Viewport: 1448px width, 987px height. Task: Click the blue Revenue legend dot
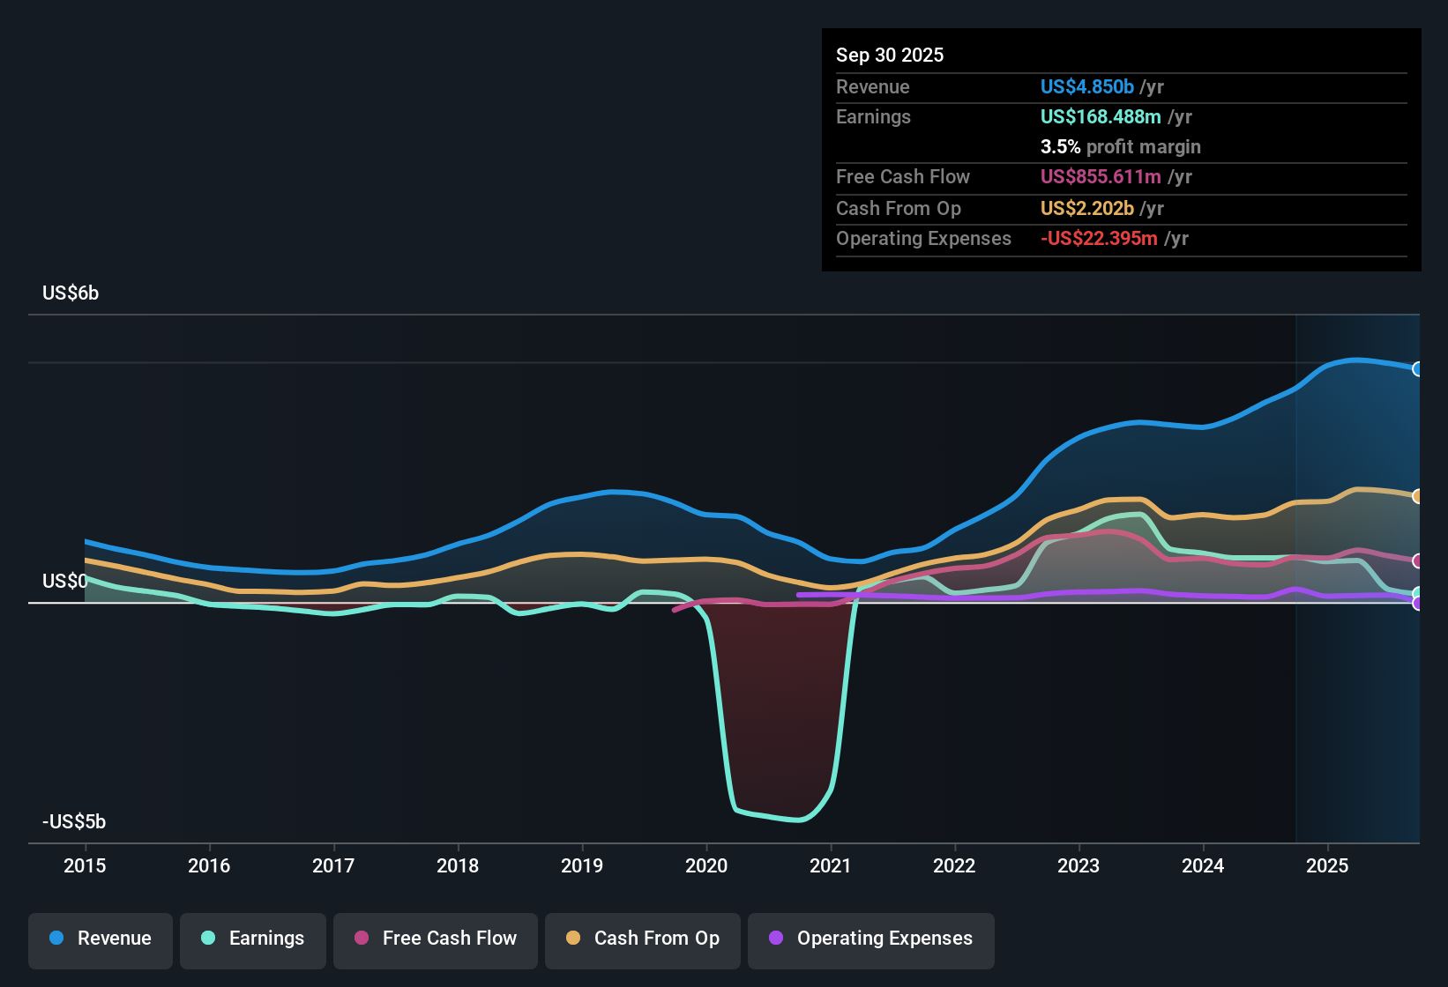[x=56, y=939]
